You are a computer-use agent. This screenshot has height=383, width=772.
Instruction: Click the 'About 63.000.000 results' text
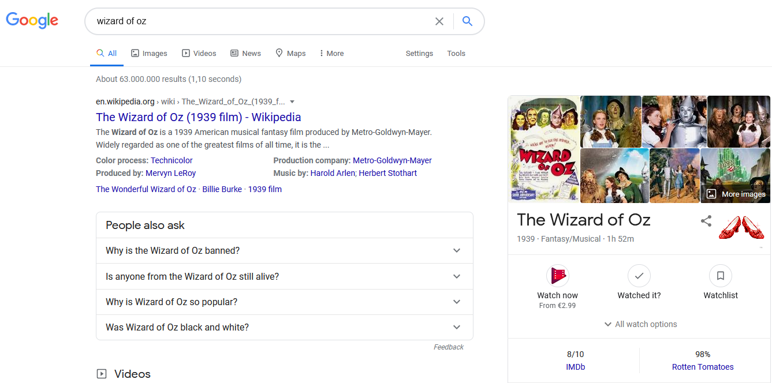[x=169, y=79]
